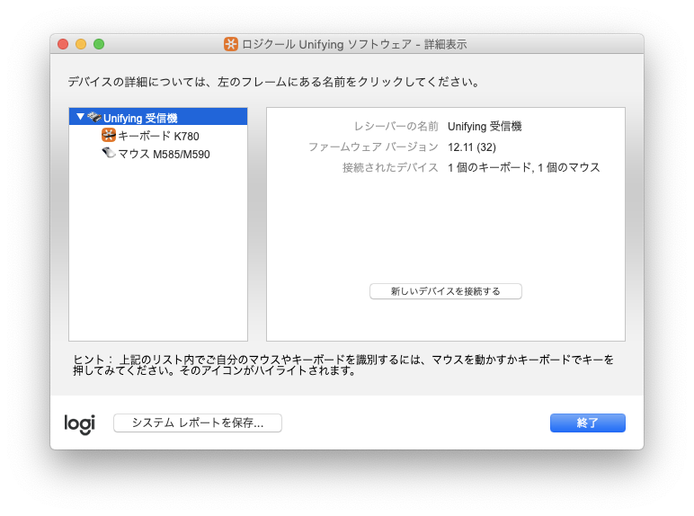
Task: Click the mouse M585/M590 icon
Action: point(109,153)
